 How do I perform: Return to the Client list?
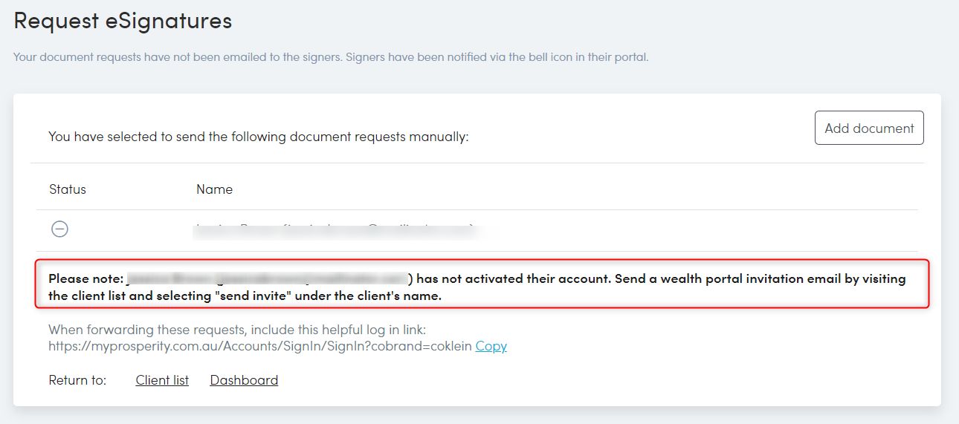pyautogui.click(x=162, y=380)
